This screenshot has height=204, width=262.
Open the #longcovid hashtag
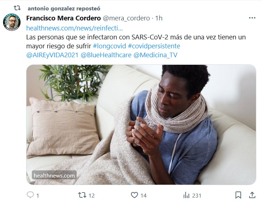coord(109,46)
